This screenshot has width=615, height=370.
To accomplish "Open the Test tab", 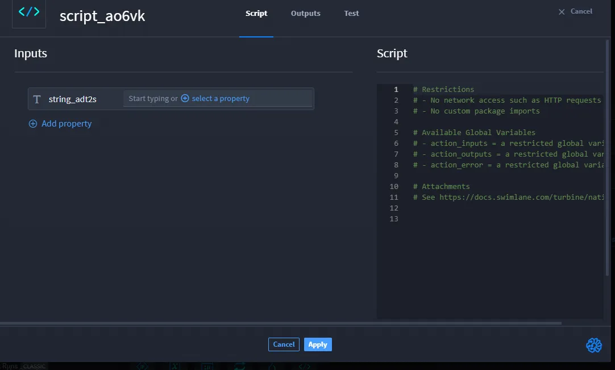I will pos(351,13).
